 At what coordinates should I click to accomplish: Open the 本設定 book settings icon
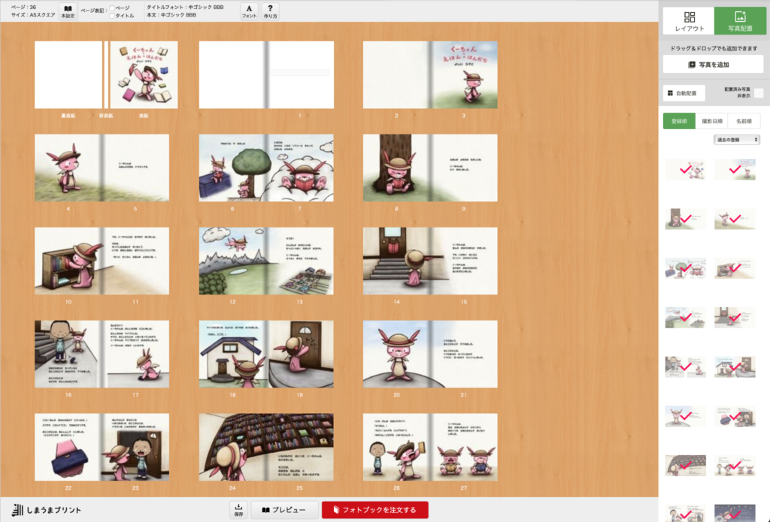pyautogui.click(x=68, y=11)
